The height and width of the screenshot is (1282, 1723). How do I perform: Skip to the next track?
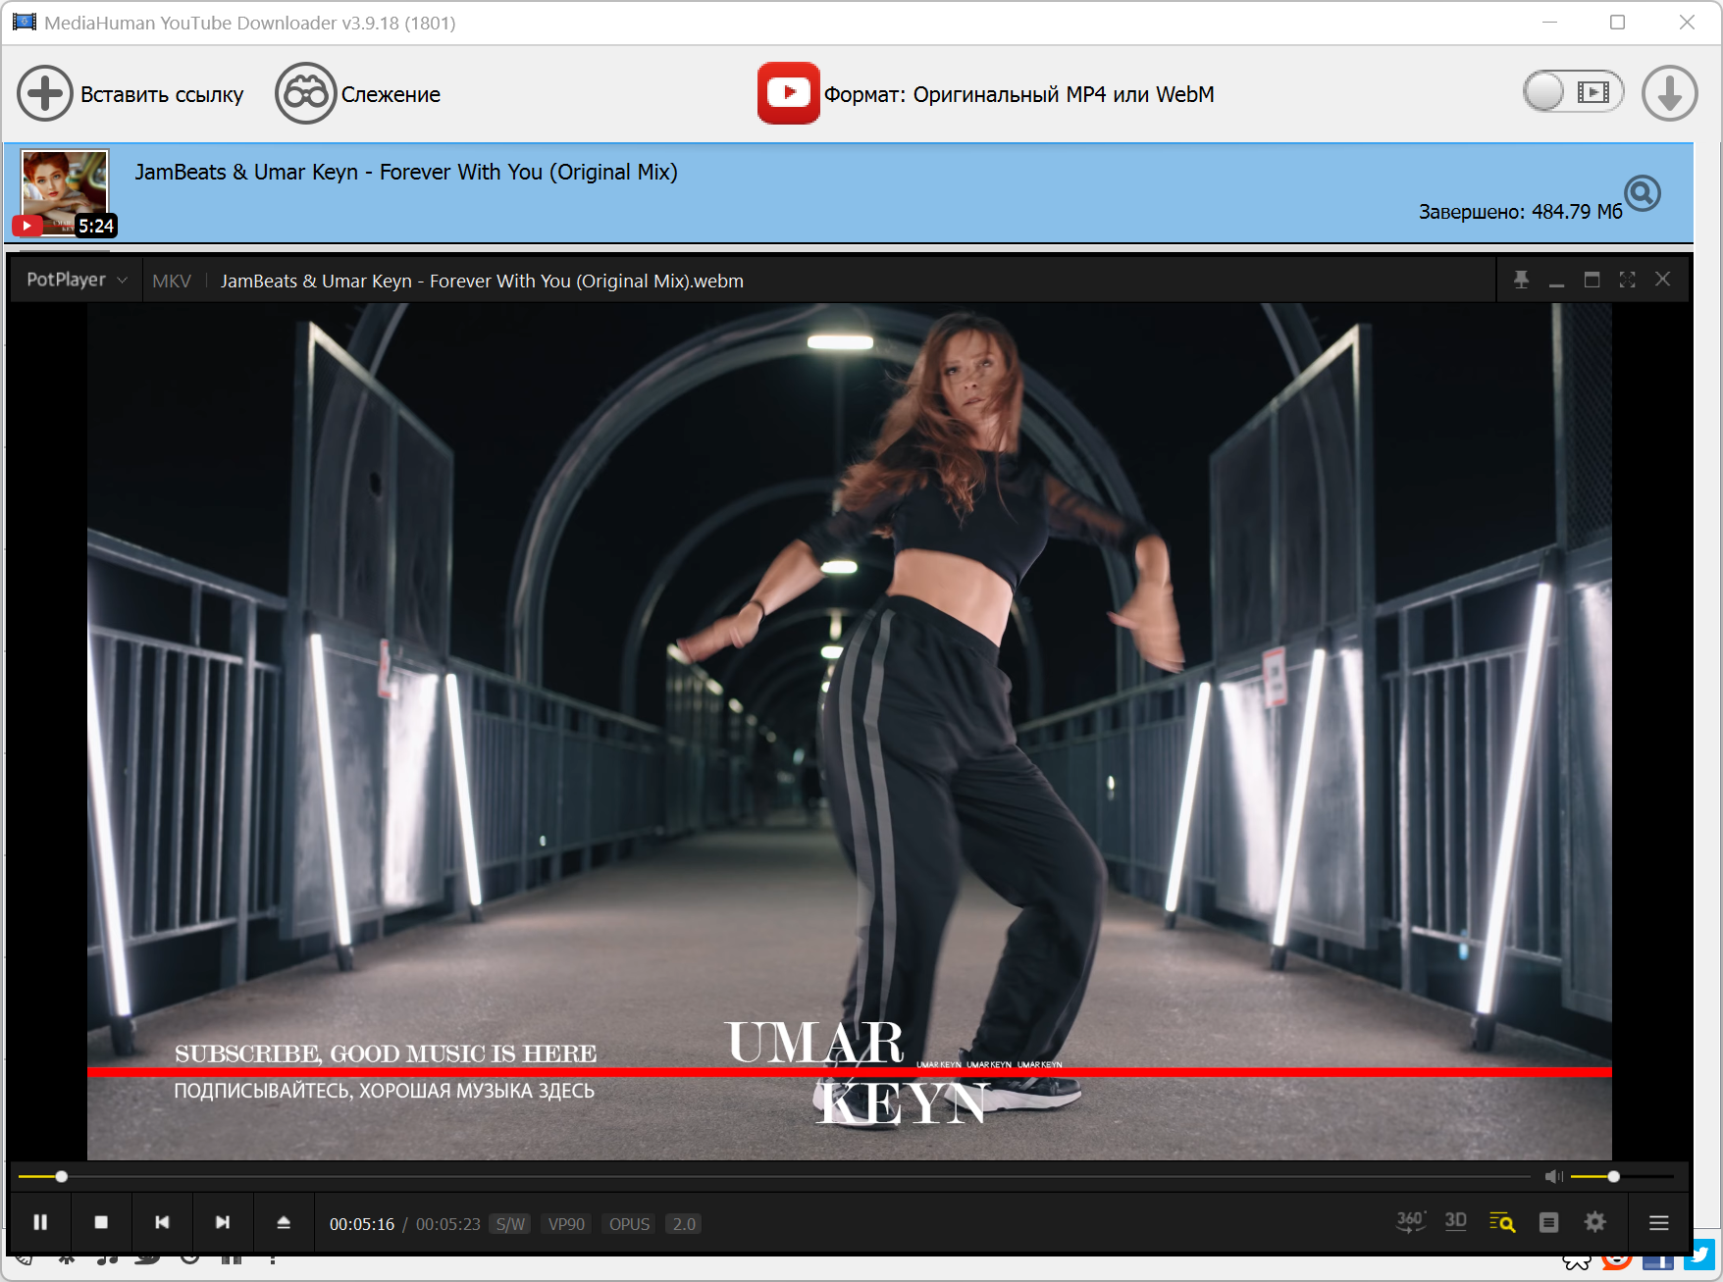click(223, 1222)
